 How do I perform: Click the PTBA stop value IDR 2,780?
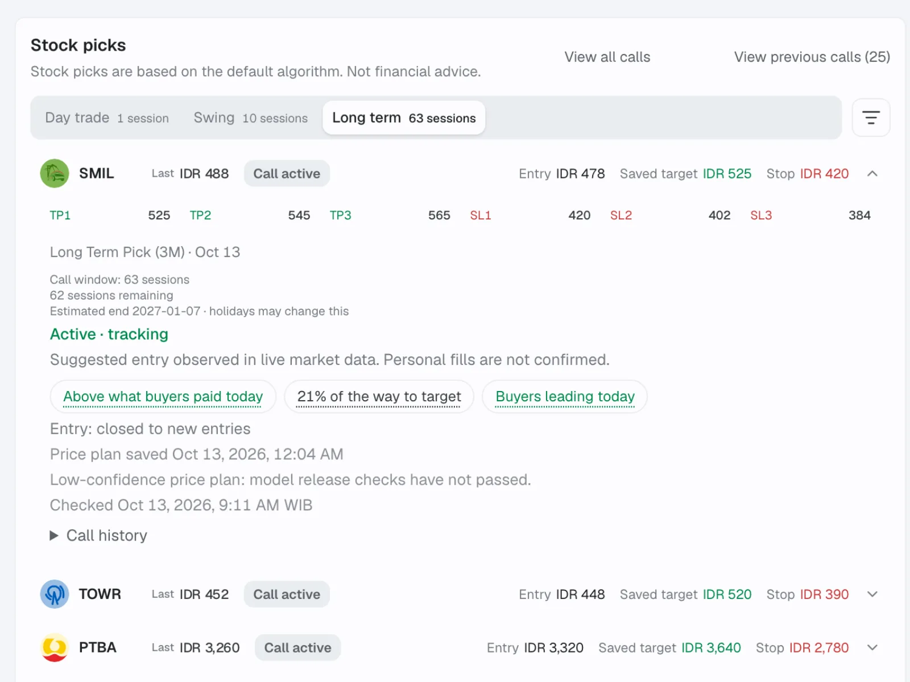click(819, 647)
